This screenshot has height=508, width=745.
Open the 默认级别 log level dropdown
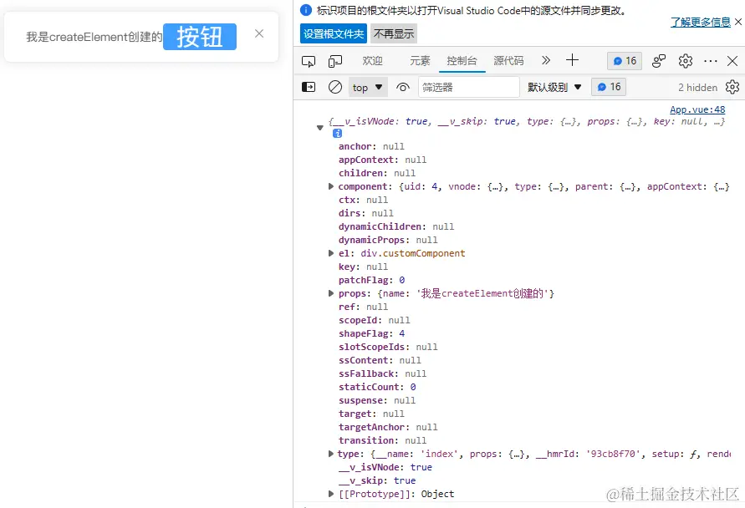pos(554,88)
